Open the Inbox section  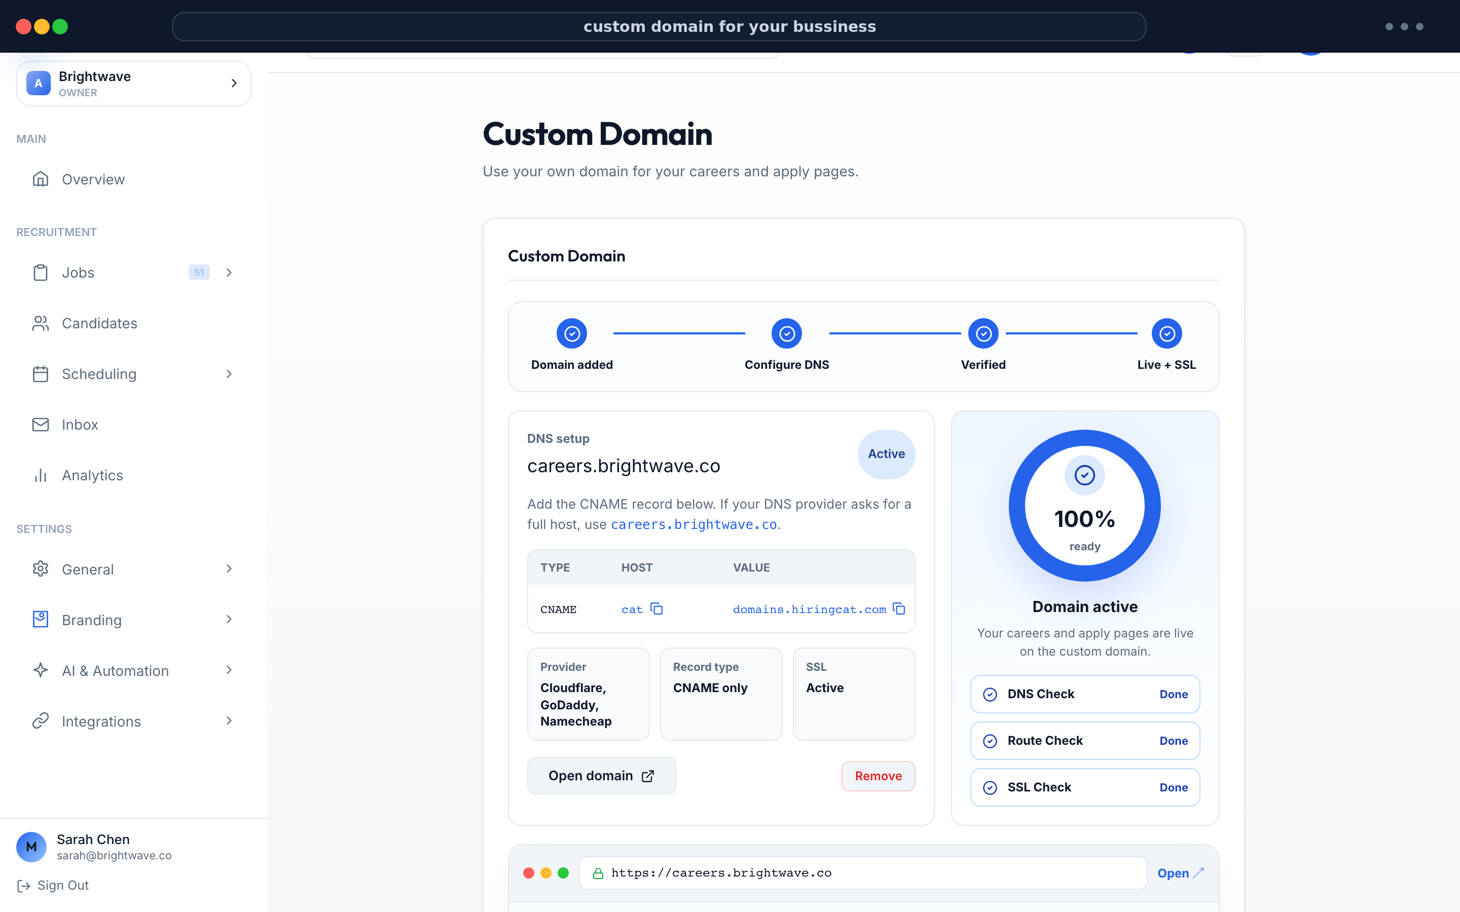133,425
